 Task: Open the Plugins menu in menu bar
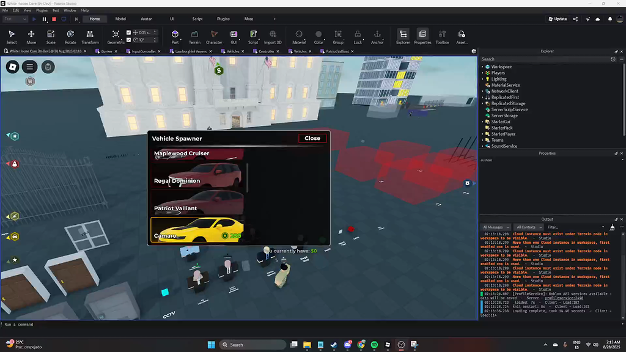42,10
